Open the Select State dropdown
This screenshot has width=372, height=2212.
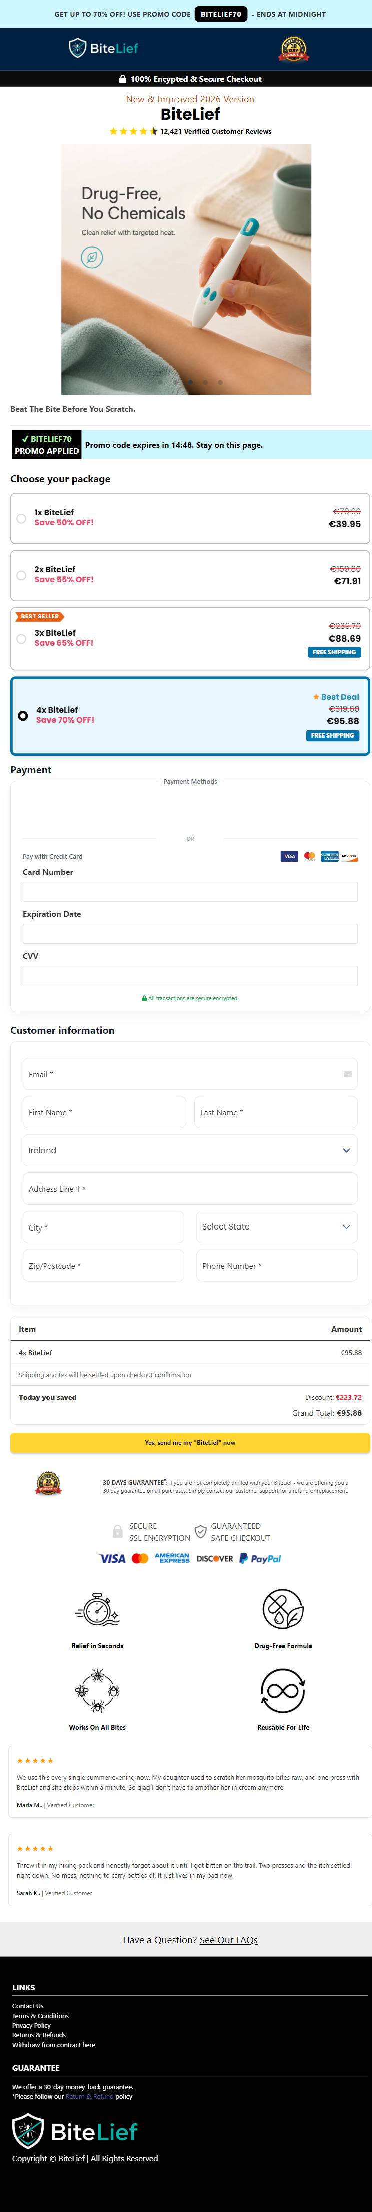[277, 1227]
